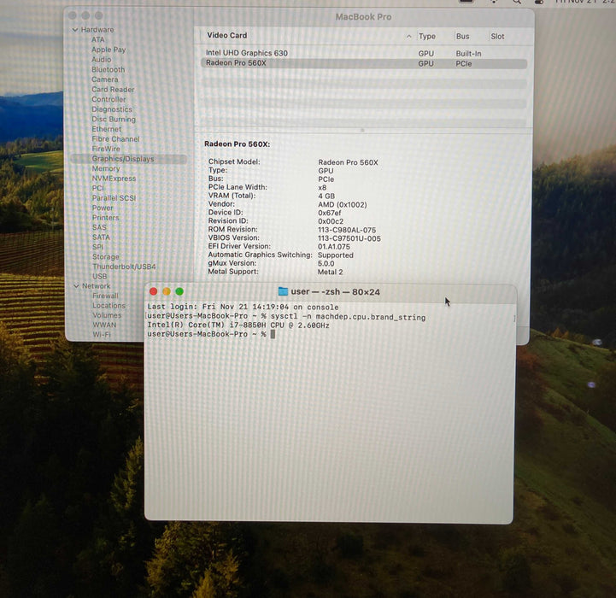Screen dimensions: 616x598
Task: Open the Audio hardware entry
Action: [102, 59]
